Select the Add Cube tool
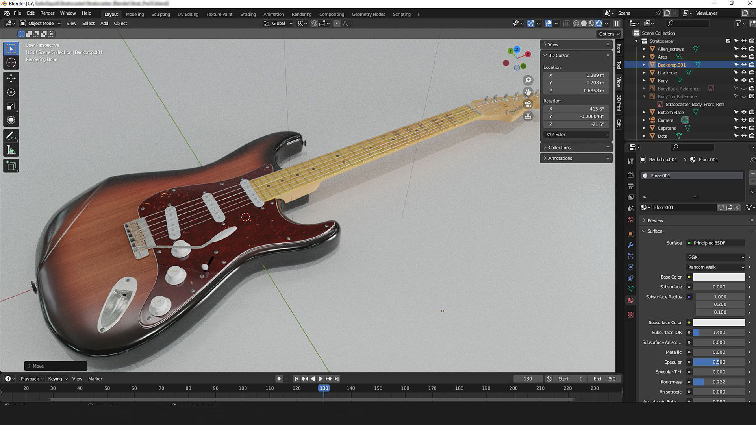The height and width of the screenshot is (425, 756). click(11, 166)
